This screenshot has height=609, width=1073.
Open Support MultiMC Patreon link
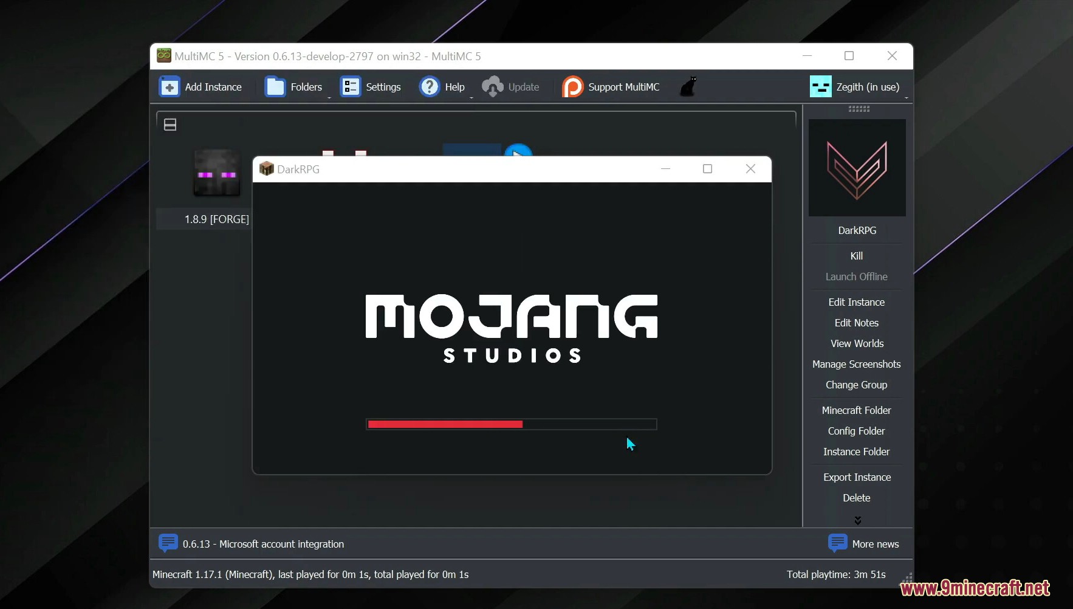[611, 87]
